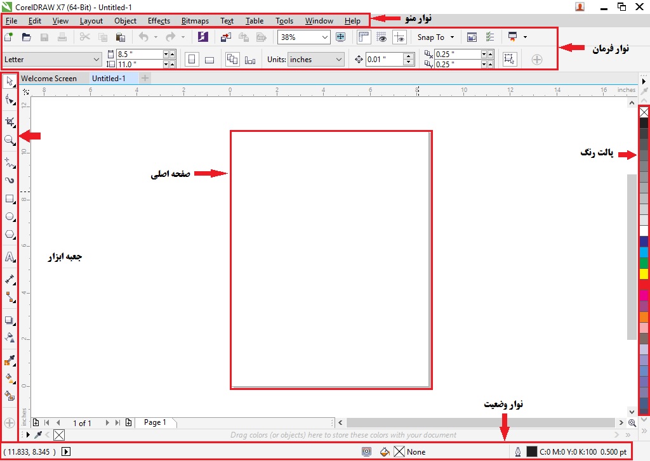Screen dimensions: 650x461
Task: Click the page width 8.5" field
Action: tap(139, 55)
